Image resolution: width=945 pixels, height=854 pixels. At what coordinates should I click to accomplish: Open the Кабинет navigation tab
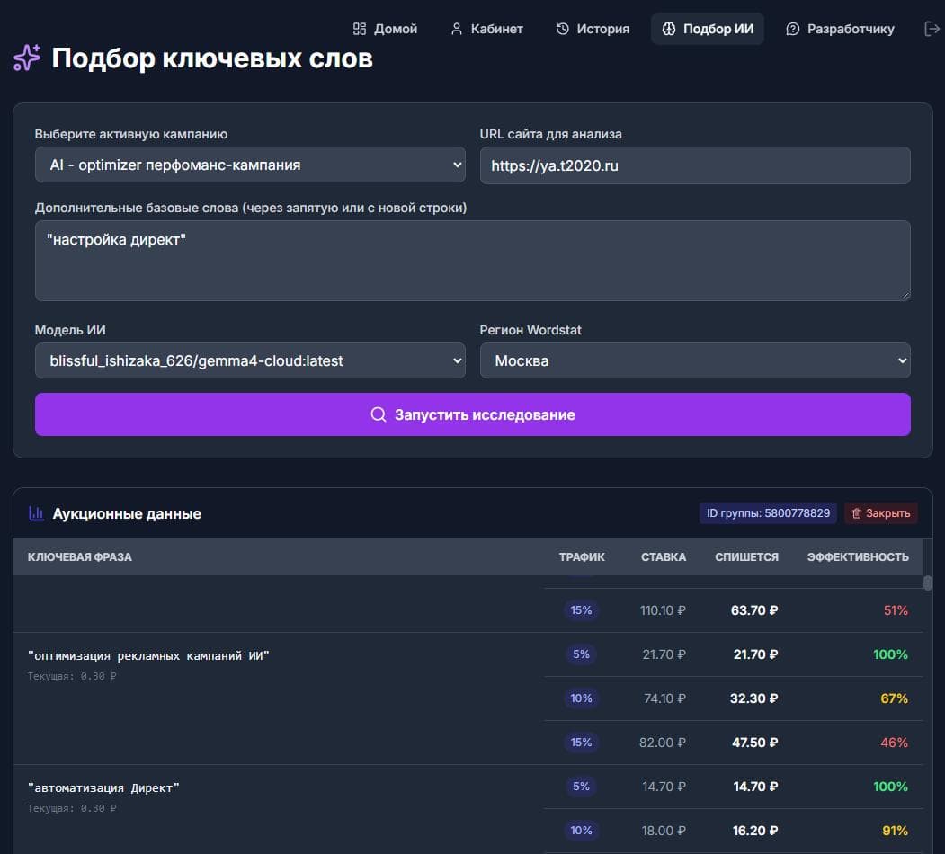pos(487,29)
